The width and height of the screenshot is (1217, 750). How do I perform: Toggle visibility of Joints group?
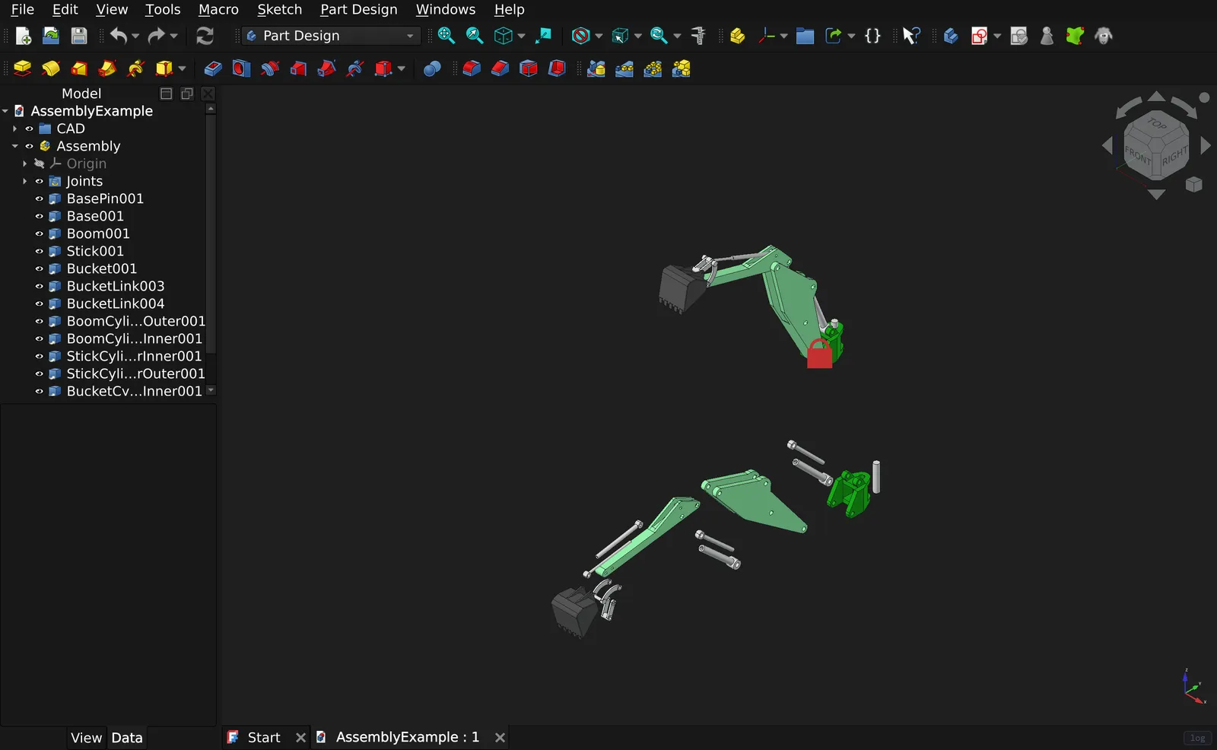coord(40,181)
